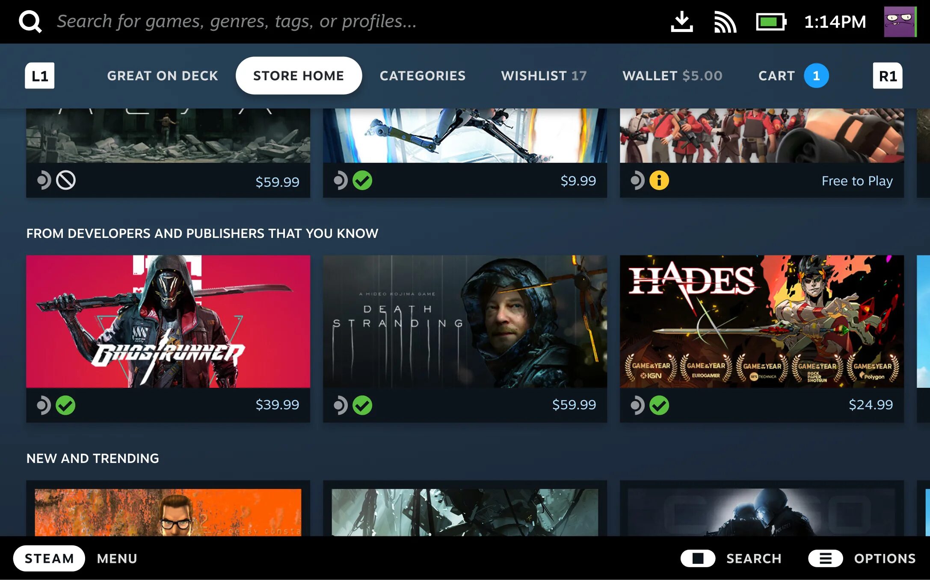930x580 pixels.
Task: Click the Steam Deck unsupported icon on the $59.99 game
Action: [65, 180]
